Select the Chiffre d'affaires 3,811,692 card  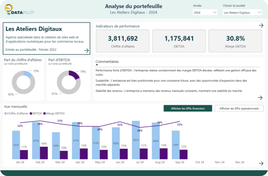(x=122, y=41)
